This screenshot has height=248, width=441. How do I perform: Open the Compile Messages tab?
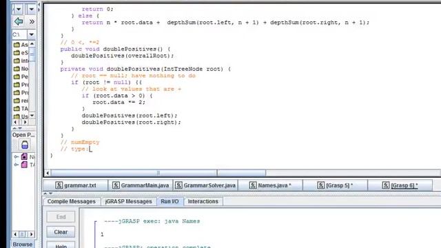[x=72, y=201]
